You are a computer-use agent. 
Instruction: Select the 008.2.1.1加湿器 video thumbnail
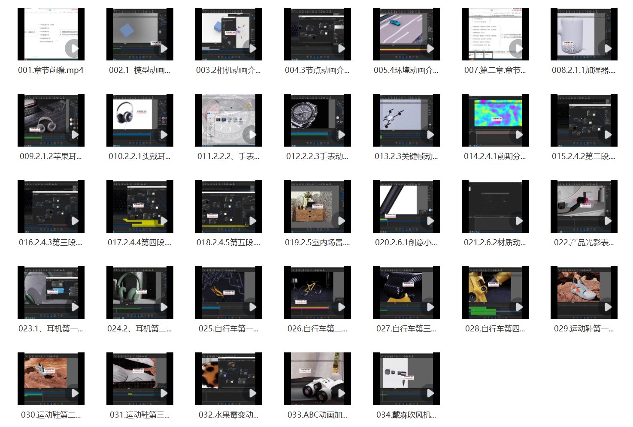click(584, 34)
